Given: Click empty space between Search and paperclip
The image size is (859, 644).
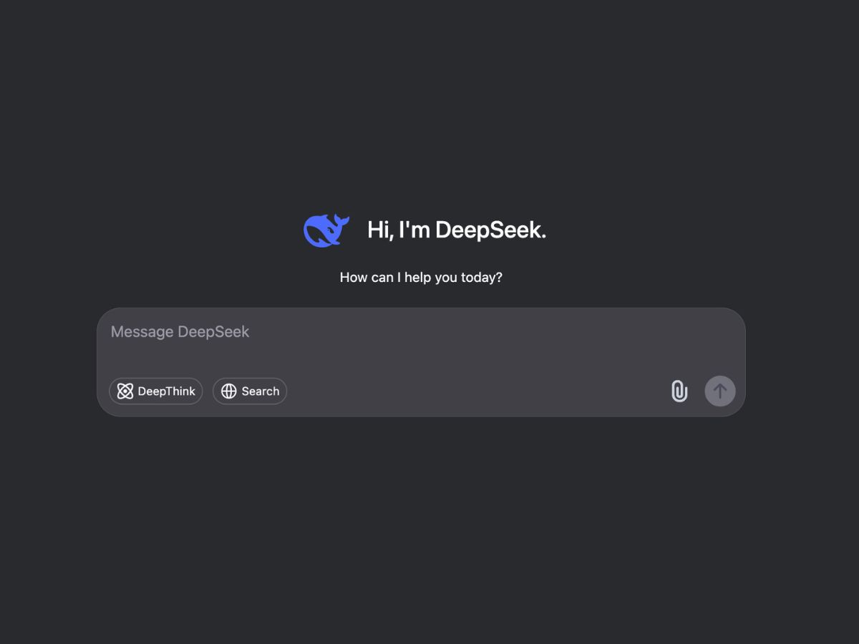Looking at the screenshot, I should pyautogui.click(x=478, y=391).
